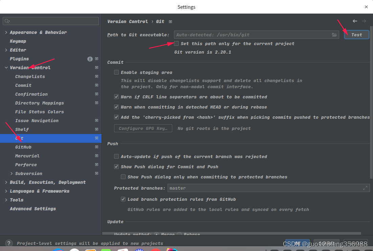373x251 pixels.
Task: Click project-level icon on Mercurial row
Action: (x=96, y=156)
